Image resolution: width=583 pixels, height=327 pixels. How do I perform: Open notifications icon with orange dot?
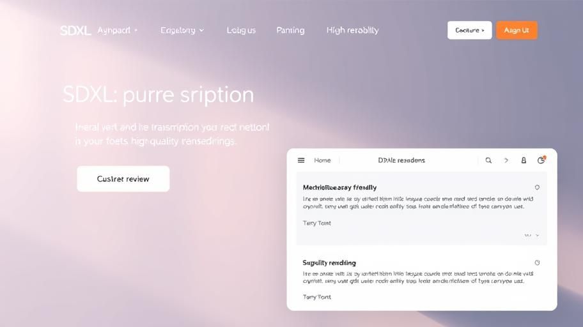(x=541, y=160)
